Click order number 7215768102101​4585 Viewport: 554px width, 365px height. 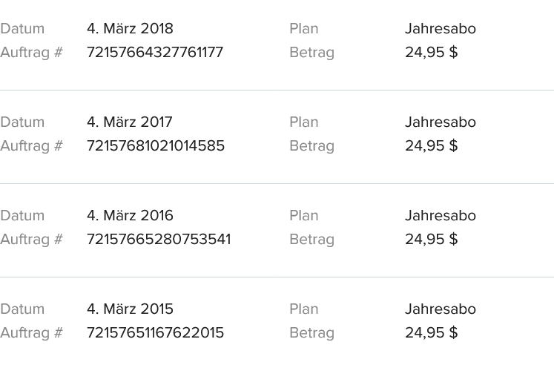[156, 146]
